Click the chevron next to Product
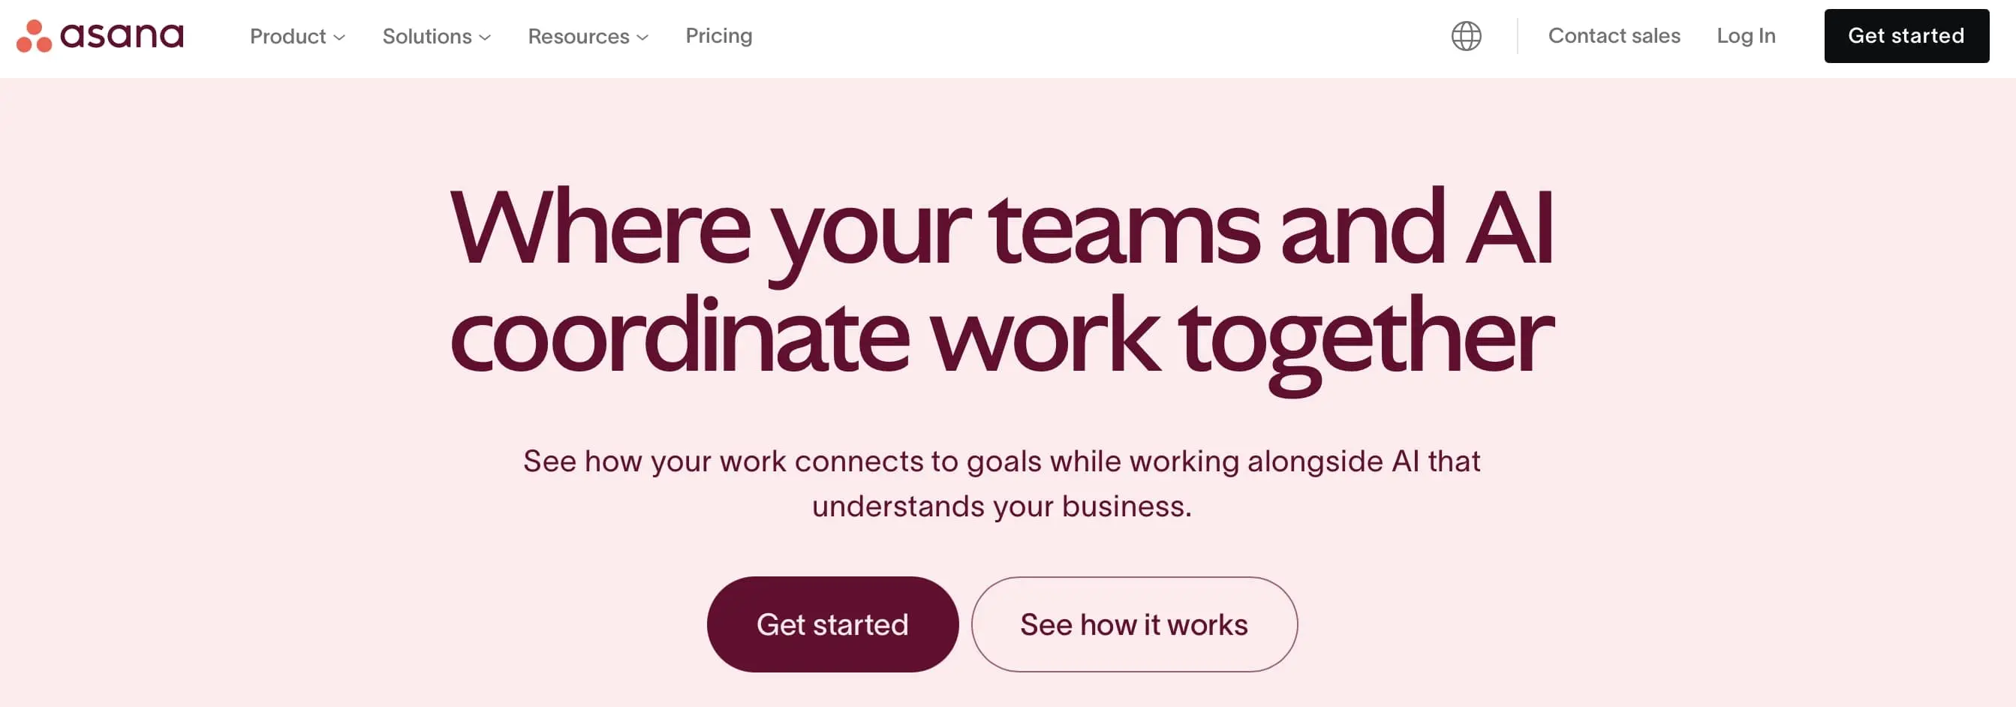2016x707 pixels. (340, 38)
